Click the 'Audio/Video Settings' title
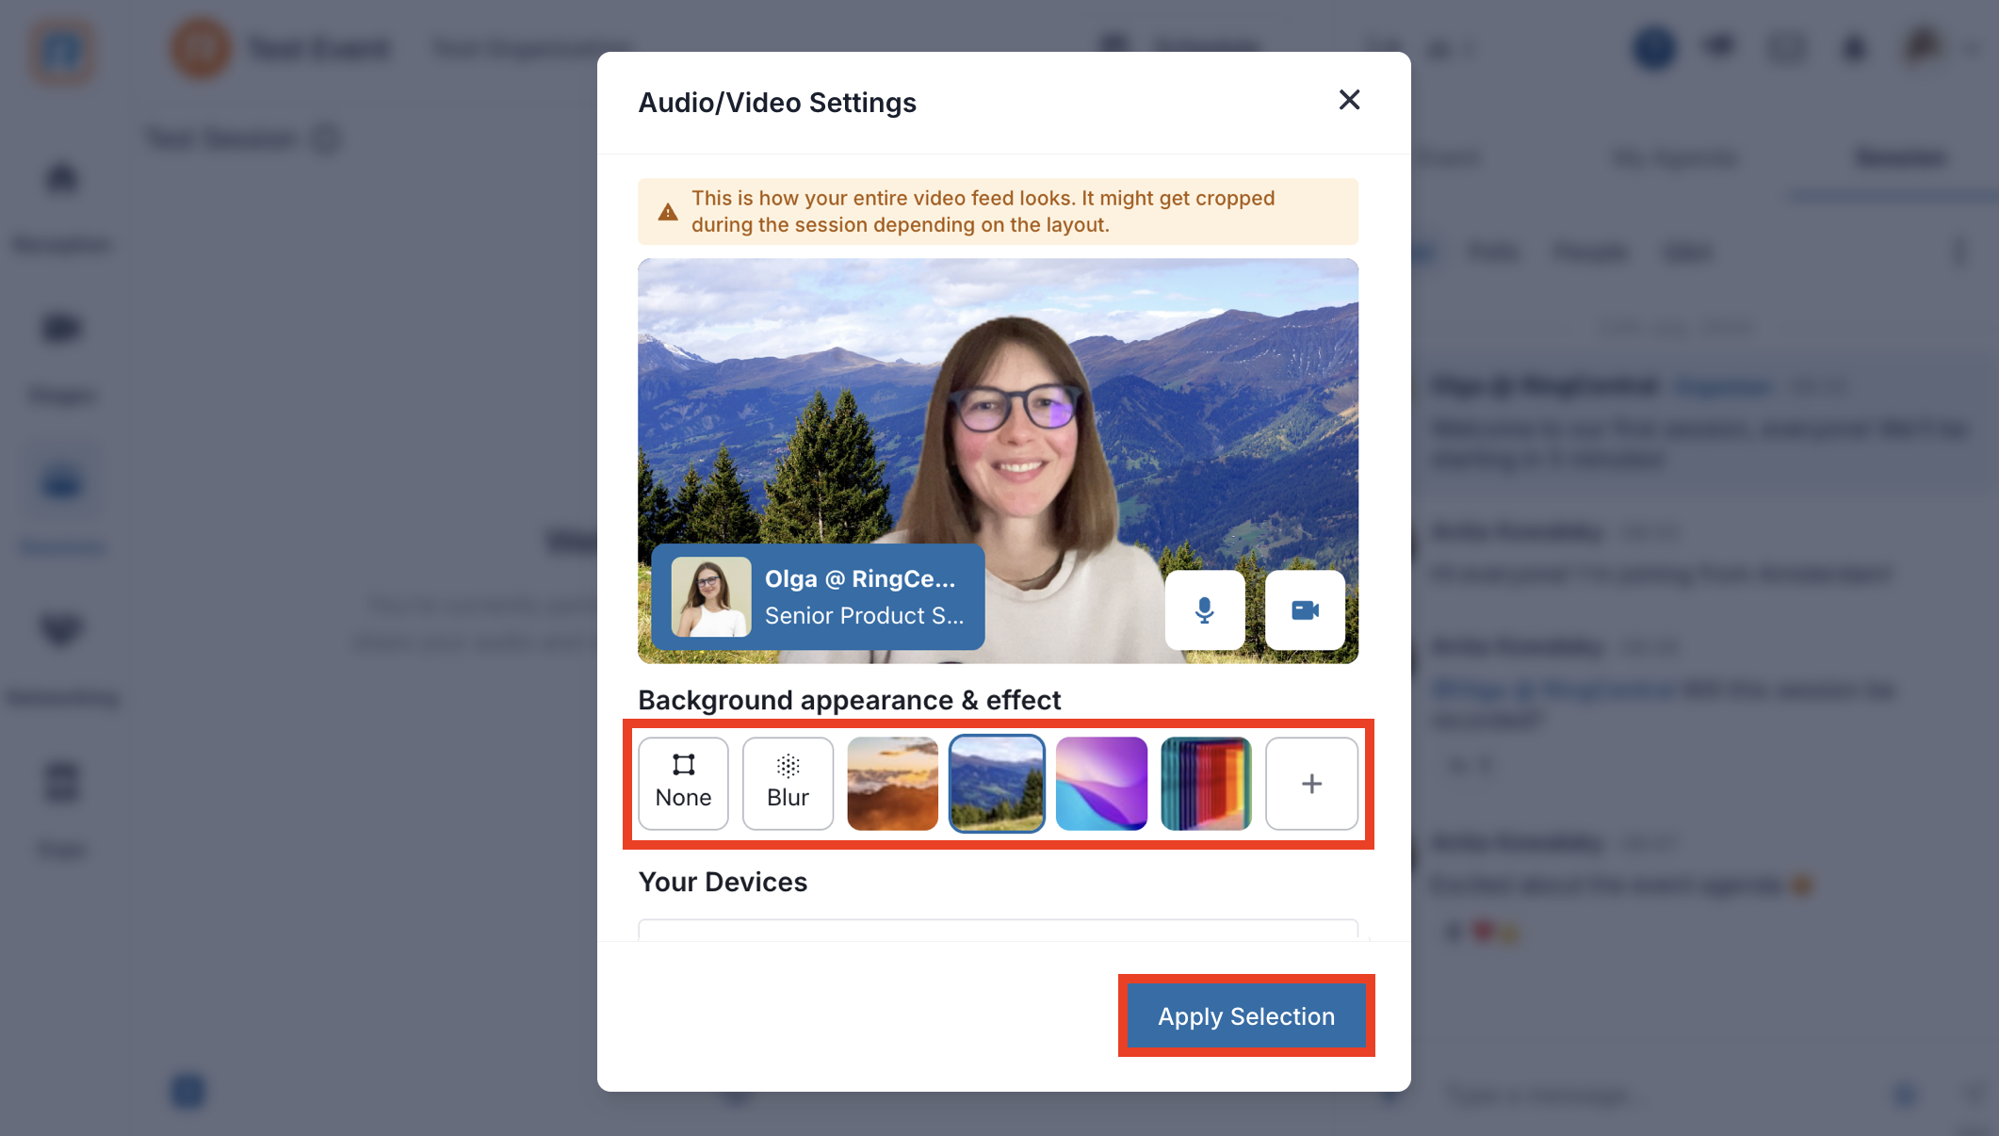This screenshot has width=1999, height=1136. point(777,102)
